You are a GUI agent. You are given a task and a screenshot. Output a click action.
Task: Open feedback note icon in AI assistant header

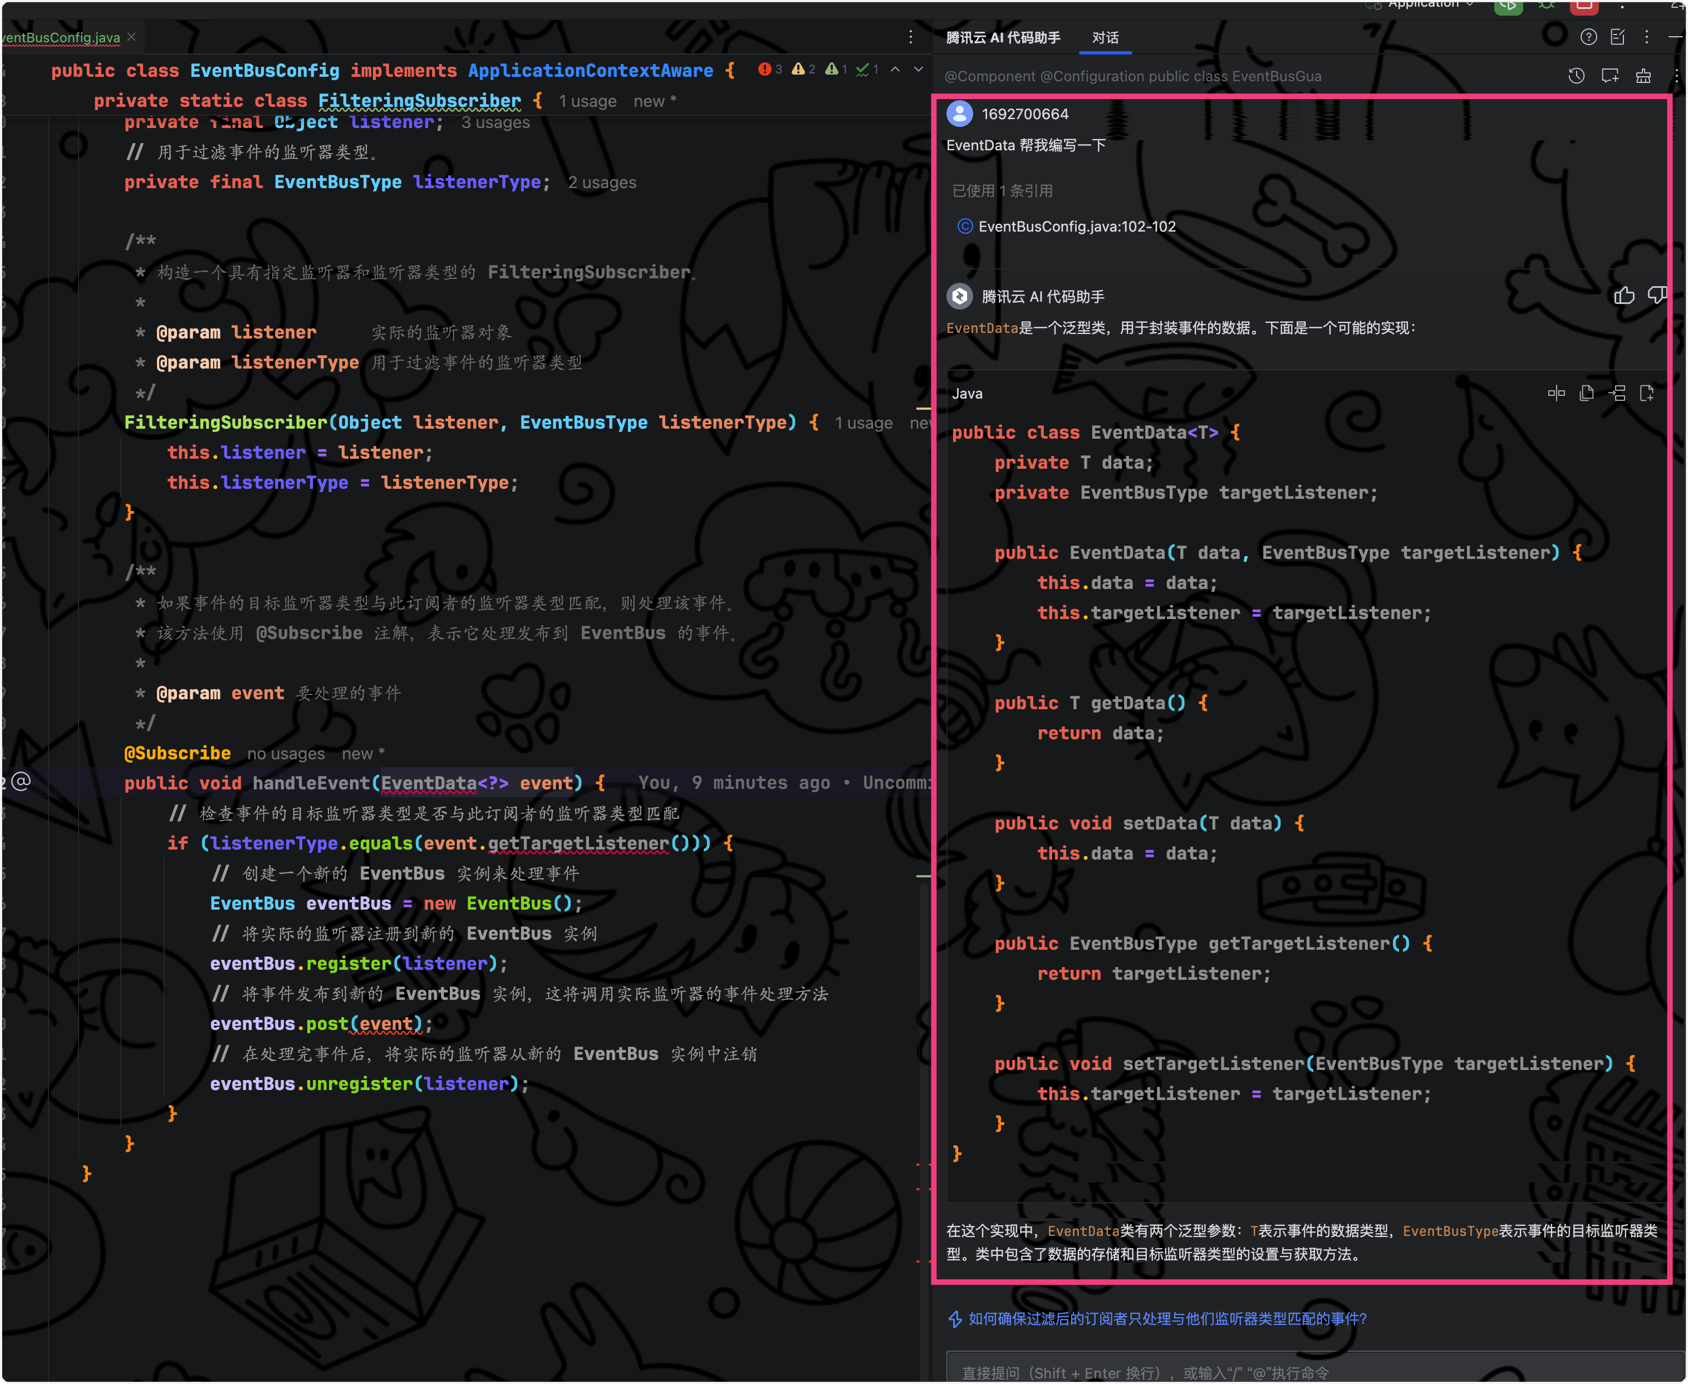1618,37
